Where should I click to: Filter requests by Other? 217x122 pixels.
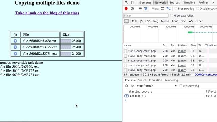click(x=199, y=21)
